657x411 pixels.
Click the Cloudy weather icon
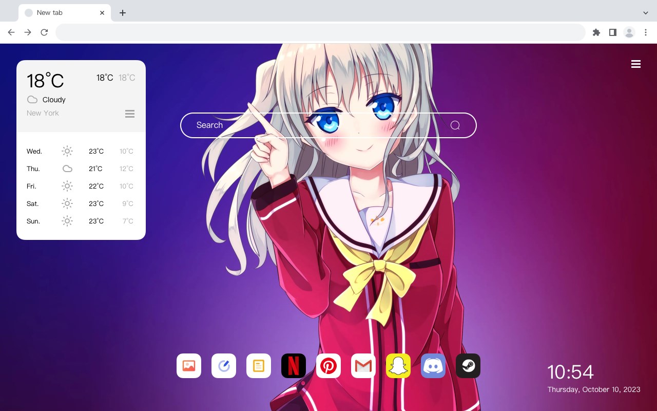[x=32, y=100]
